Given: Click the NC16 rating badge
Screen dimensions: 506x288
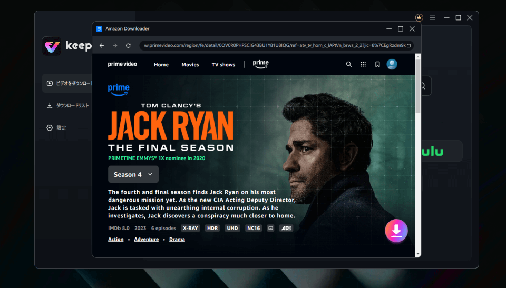Looking at the screenshot, I should click(254, 228).
